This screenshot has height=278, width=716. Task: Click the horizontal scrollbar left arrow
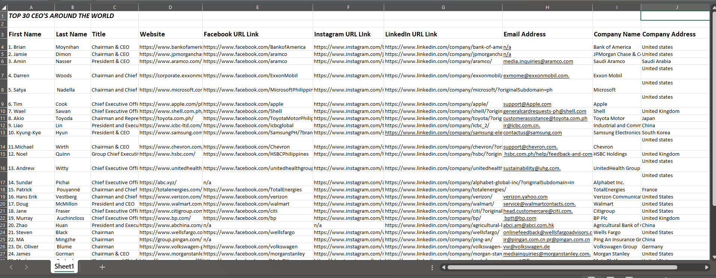[444, 267]
